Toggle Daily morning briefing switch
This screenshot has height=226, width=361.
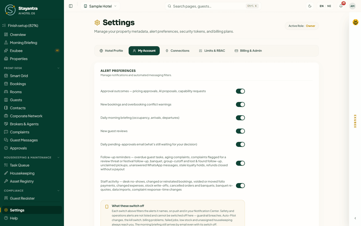[x=240, y=118]
